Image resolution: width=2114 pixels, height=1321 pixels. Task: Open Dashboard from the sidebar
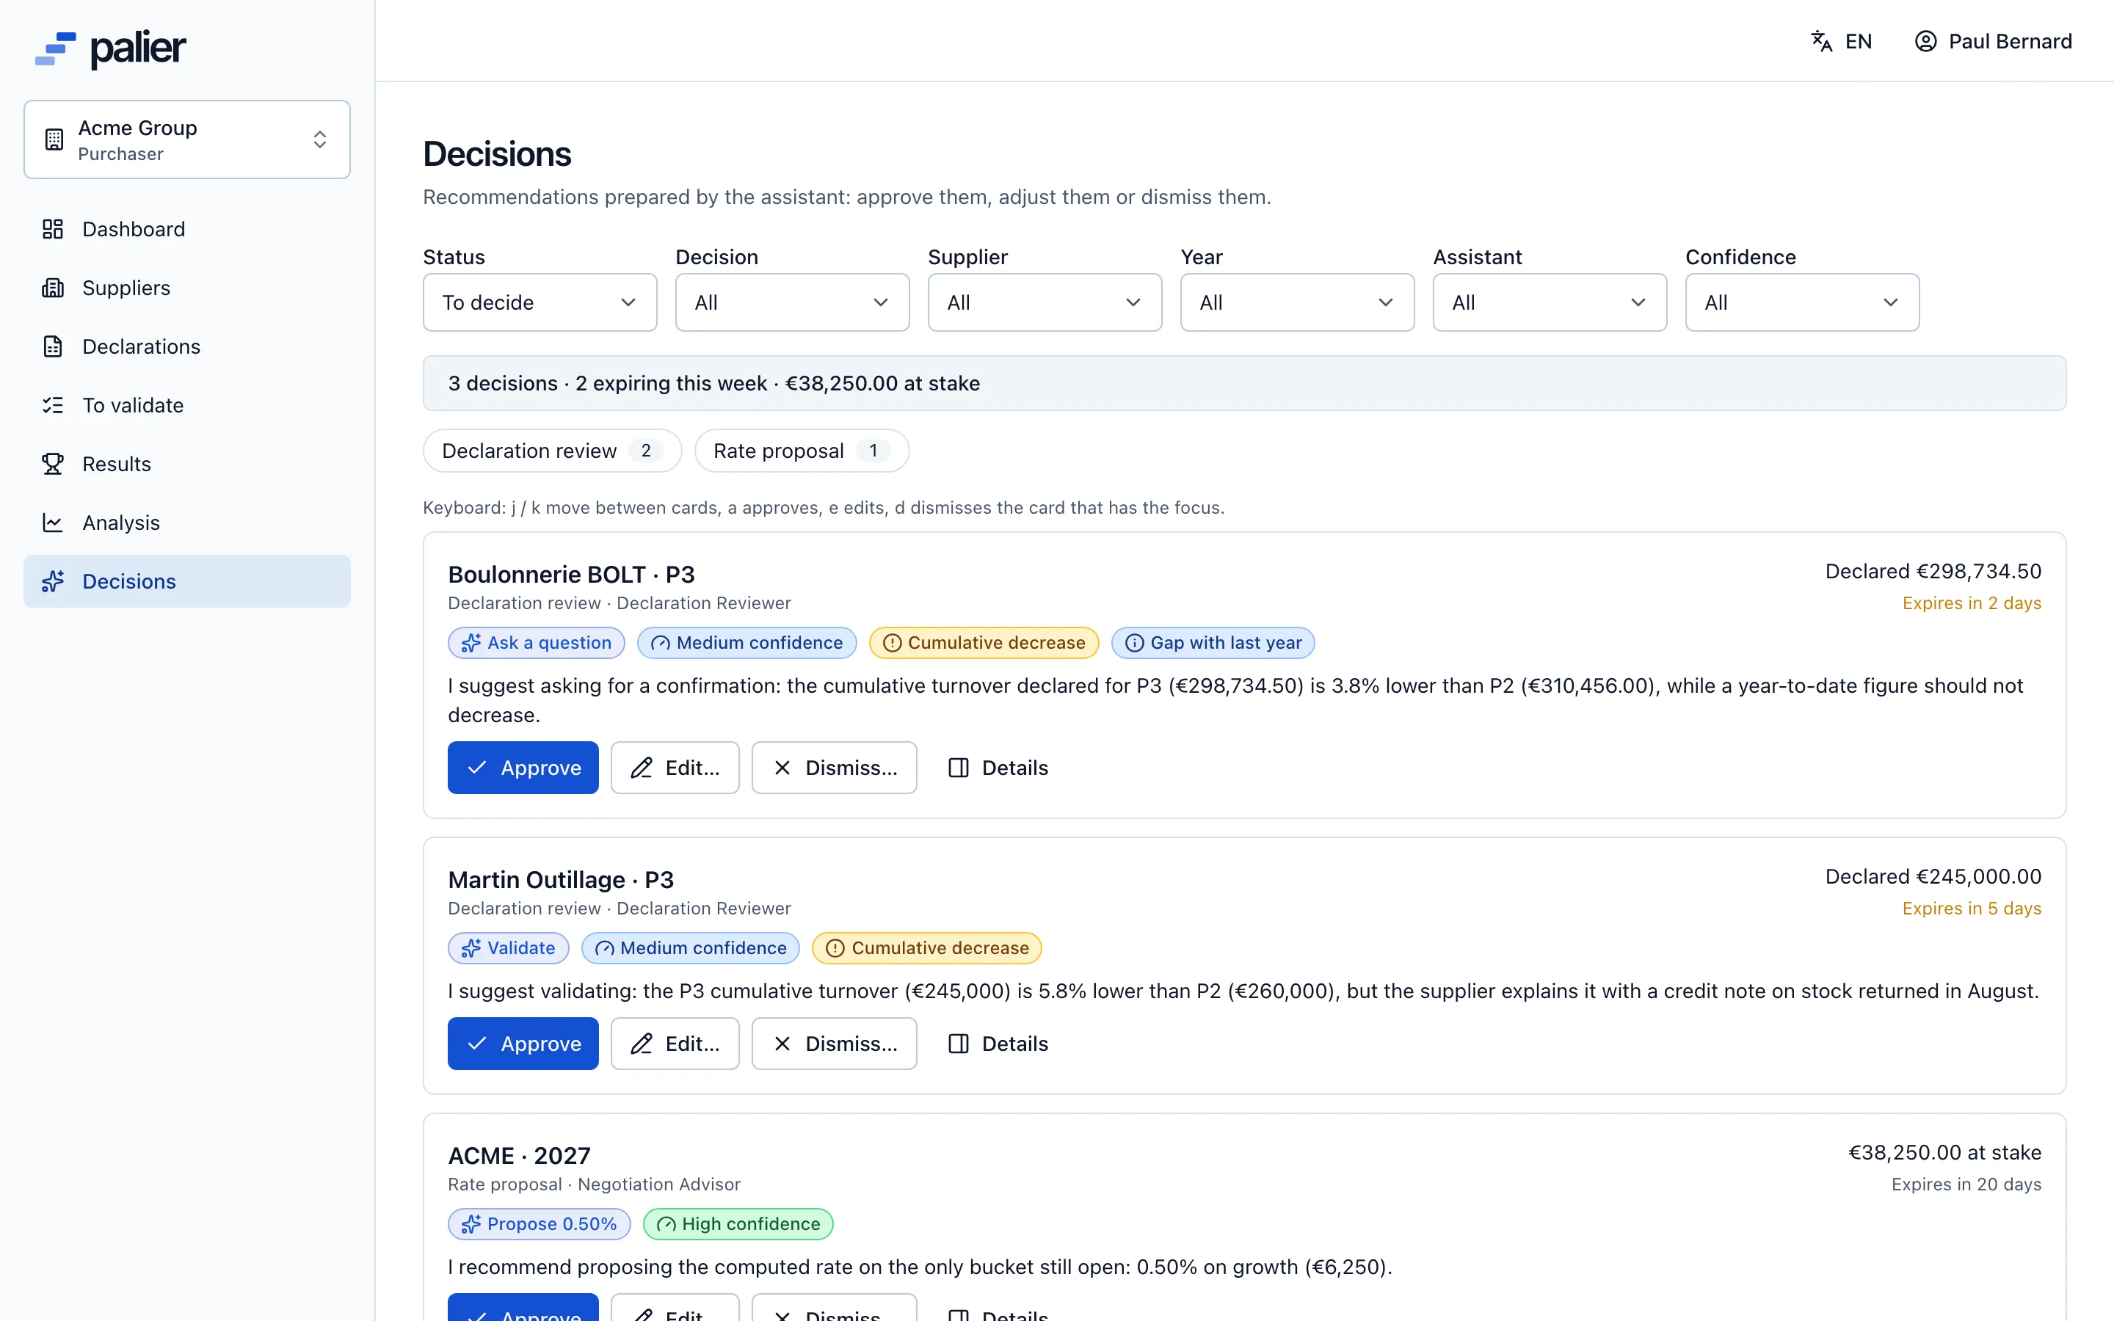click(x=187, y=229)
